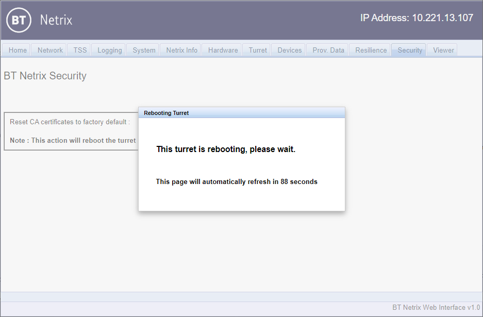483x317 pixels.
Task: Click the BT Netrix Web Interface footer text
Action: (436, 307)
